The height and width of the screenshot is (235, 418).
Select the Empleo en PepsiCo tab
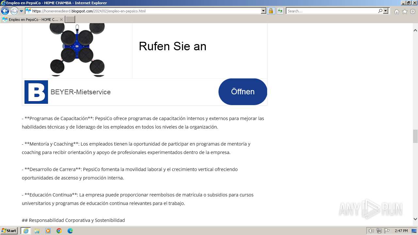pos(32,20)
